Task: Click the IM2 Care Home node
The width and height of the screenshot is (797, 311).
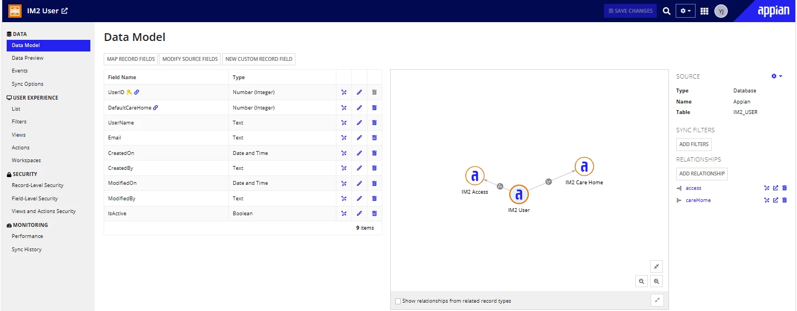Action: point(584,167)
